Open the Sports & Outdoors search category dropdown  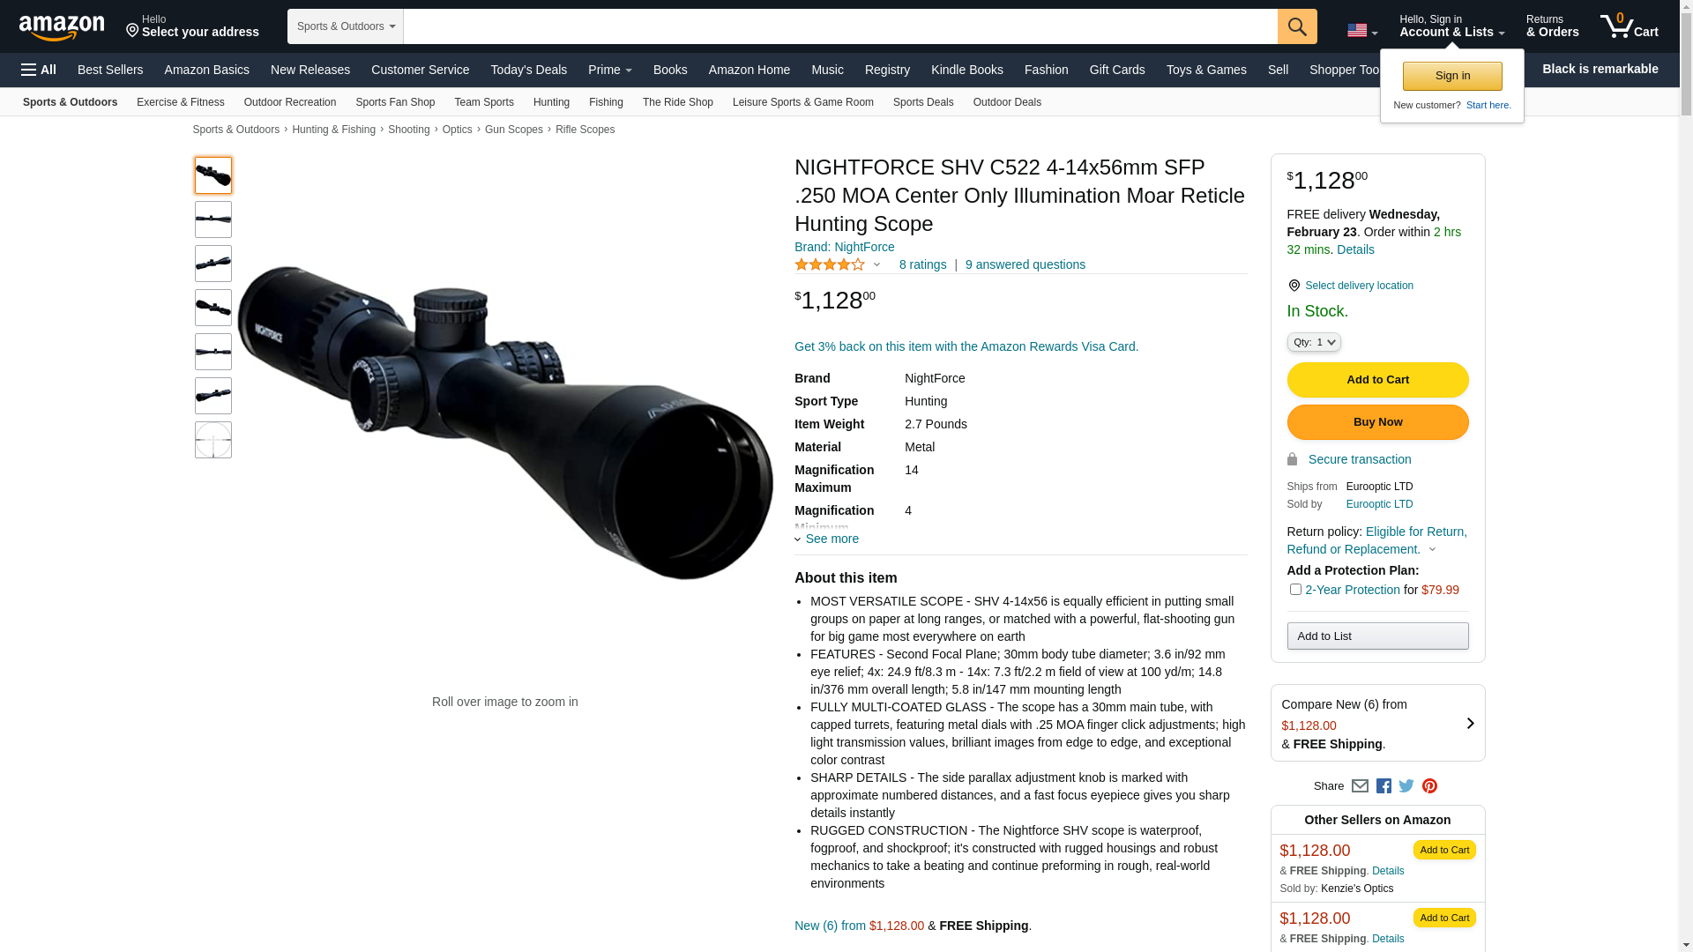pos(346,26)
